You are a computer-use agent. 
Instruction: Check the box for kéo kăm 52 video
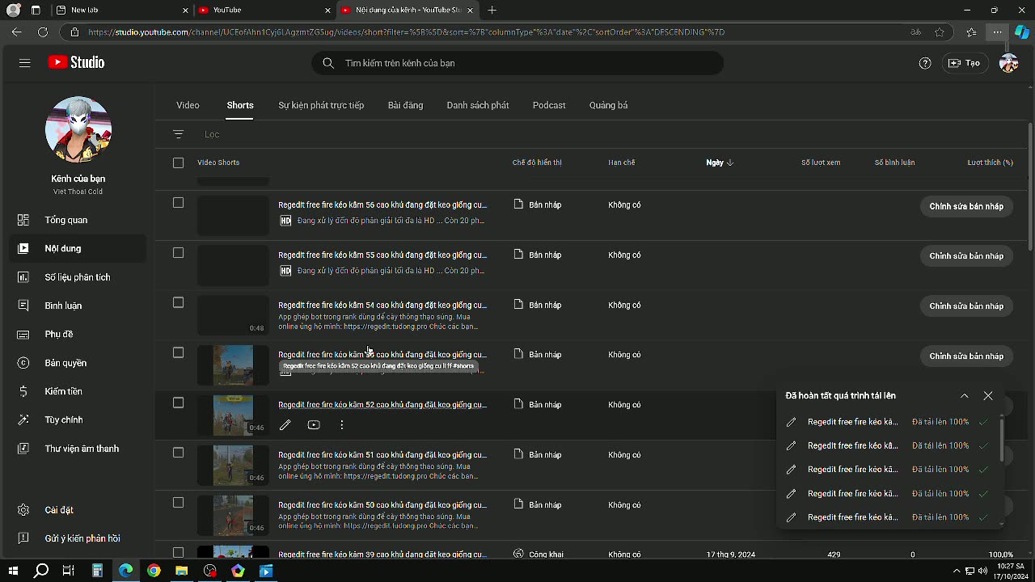click(179, 403)
